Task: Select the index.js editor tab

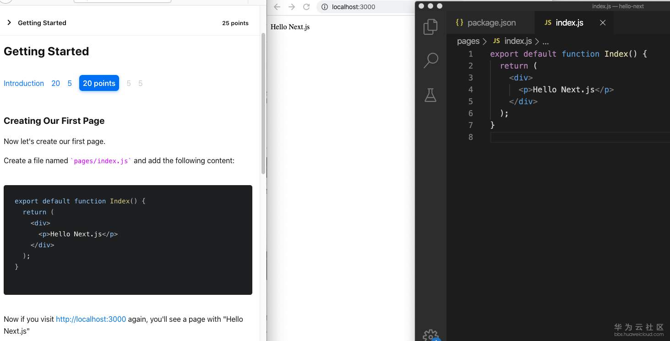Action: (574, 22)
